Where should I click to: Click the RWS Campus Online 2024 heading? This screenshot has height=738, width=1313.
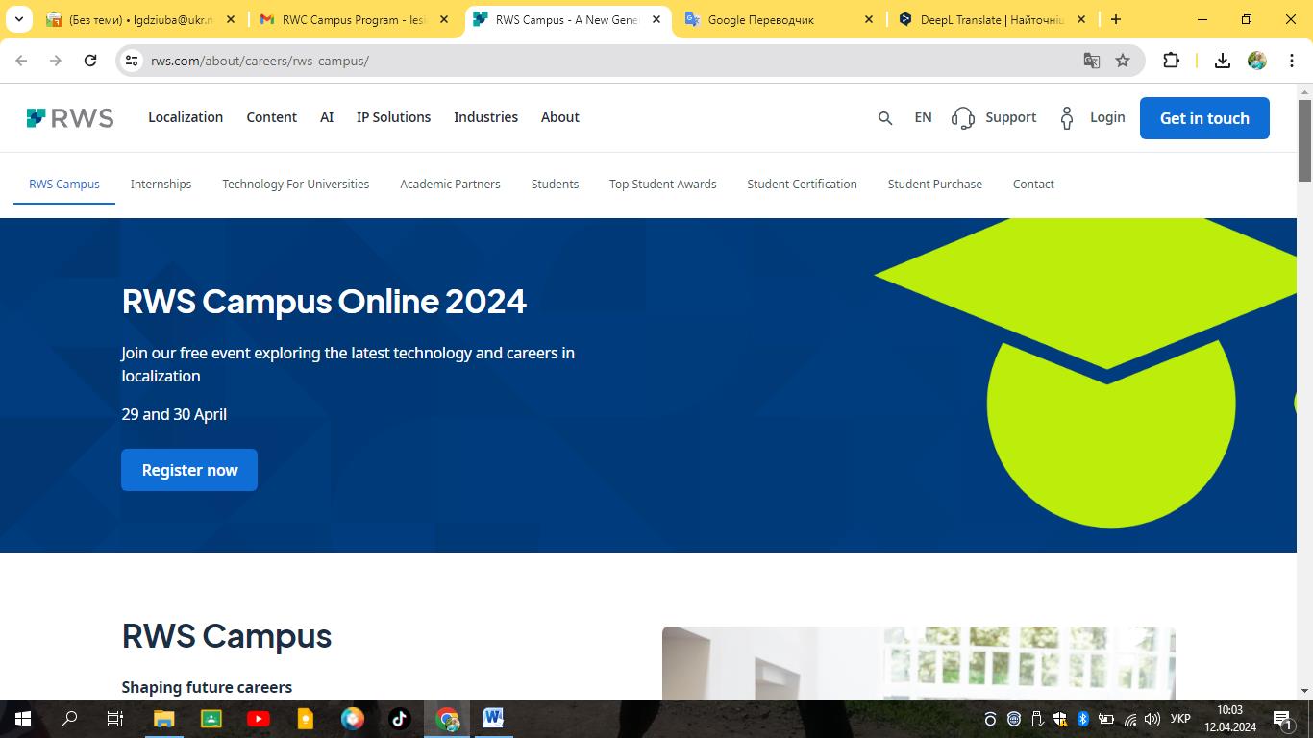pos(324,302)
